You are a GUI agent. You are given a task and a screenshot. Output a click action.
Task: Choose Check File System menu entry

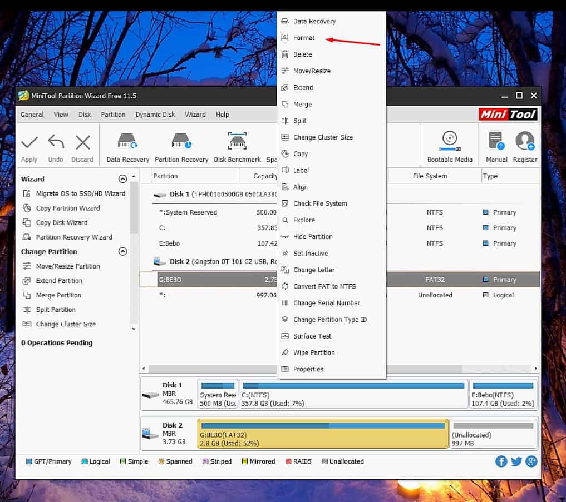click(x=331, y=203)
